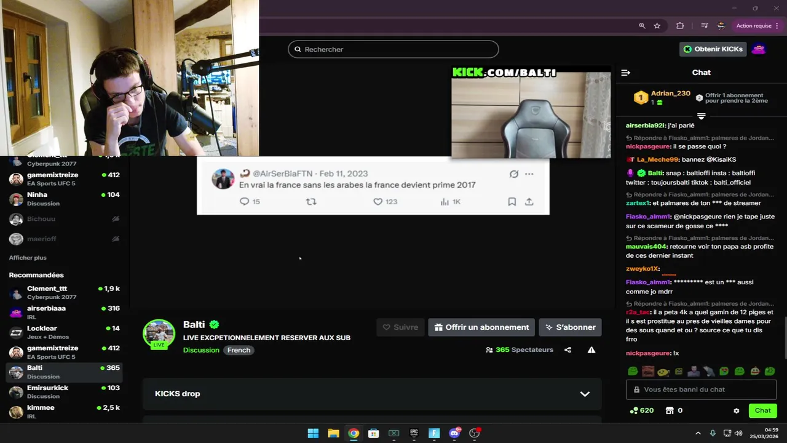Click the tweet retweet icon
Screen dimensions: 787x443
(x=311, y=201)
